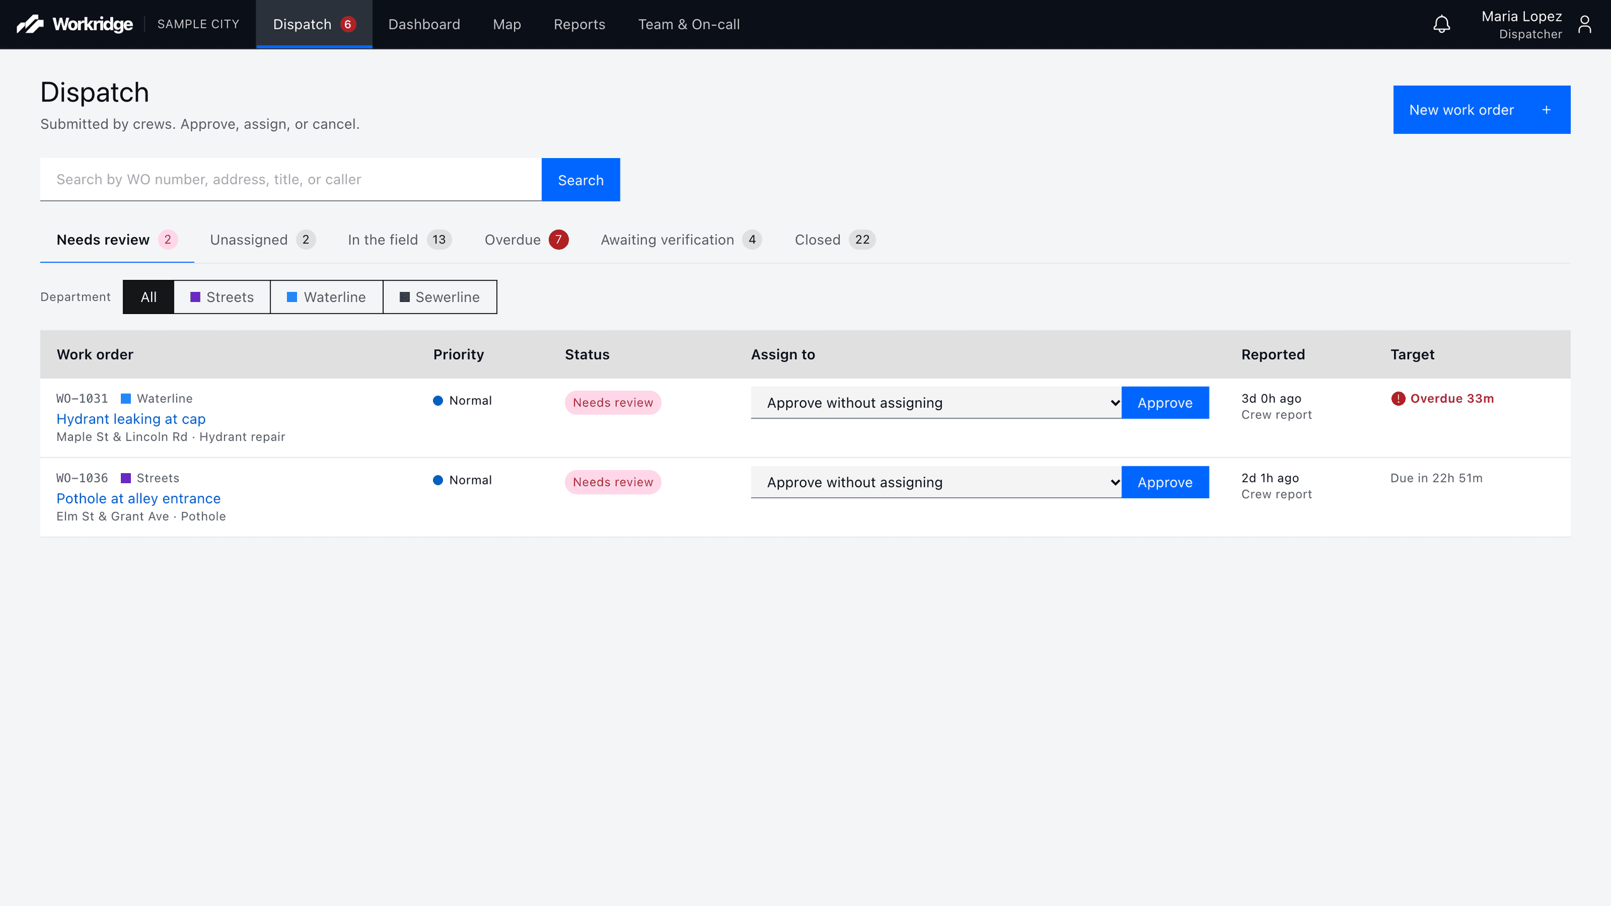Click the purple Streets square in WO-1036 row
The image size is (1611, 906).
pyautogui.click(x=126, y=478)
